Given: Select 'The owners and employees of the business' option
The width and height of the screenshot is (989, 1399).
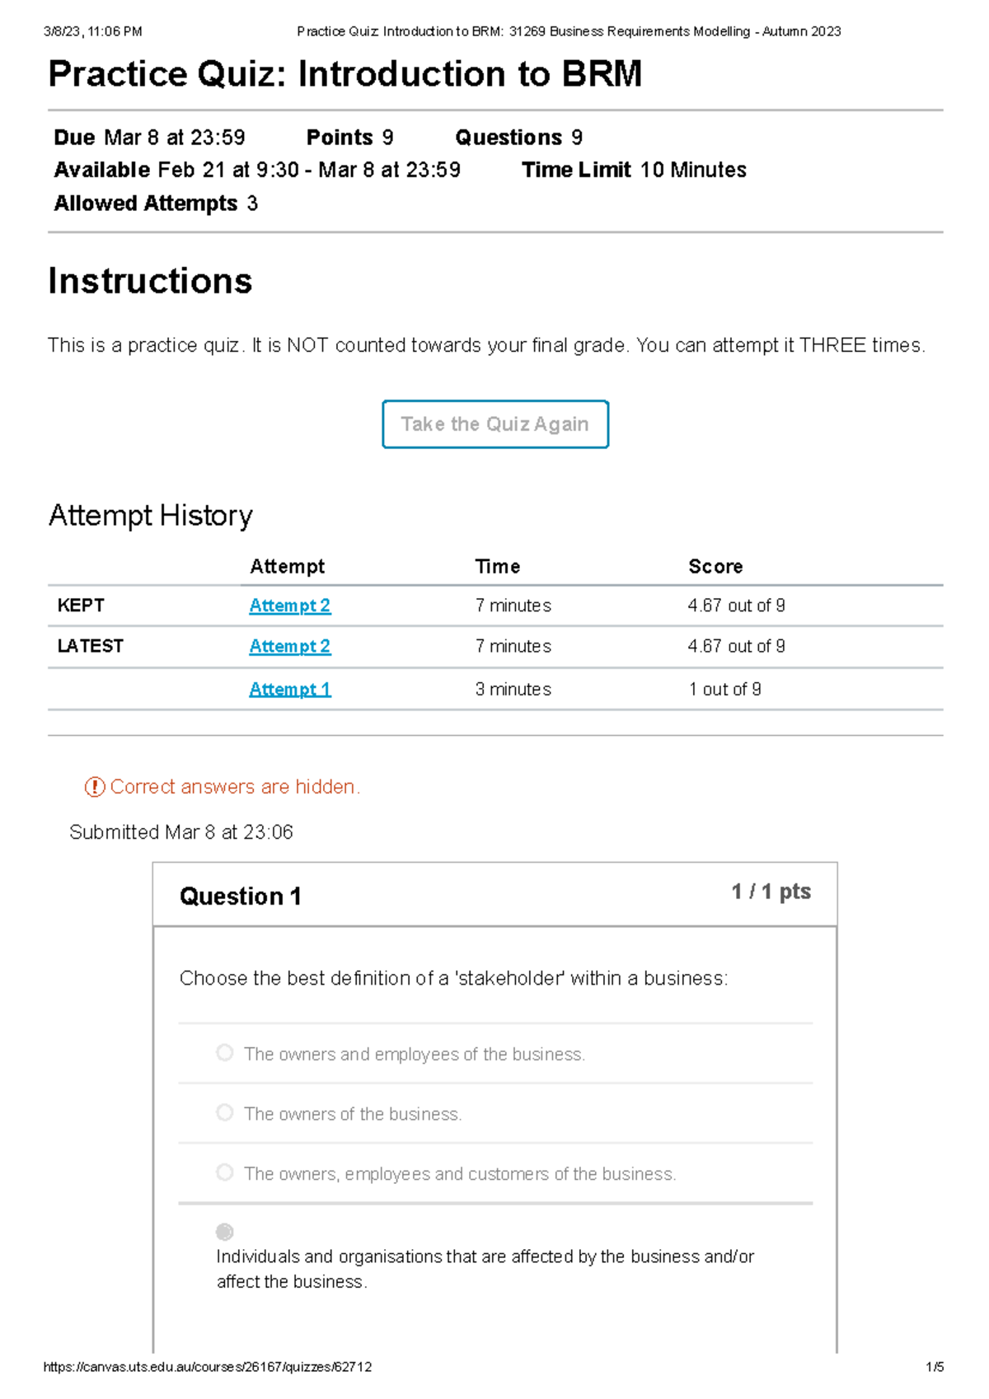Looking at the screenshot, I should tap(224, 1053).
